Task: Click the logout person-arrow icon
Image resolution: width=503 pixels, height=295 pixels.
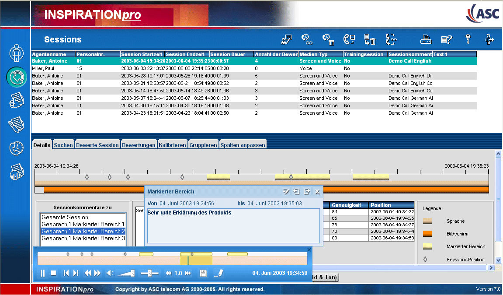Action: [x=489, y=39]
